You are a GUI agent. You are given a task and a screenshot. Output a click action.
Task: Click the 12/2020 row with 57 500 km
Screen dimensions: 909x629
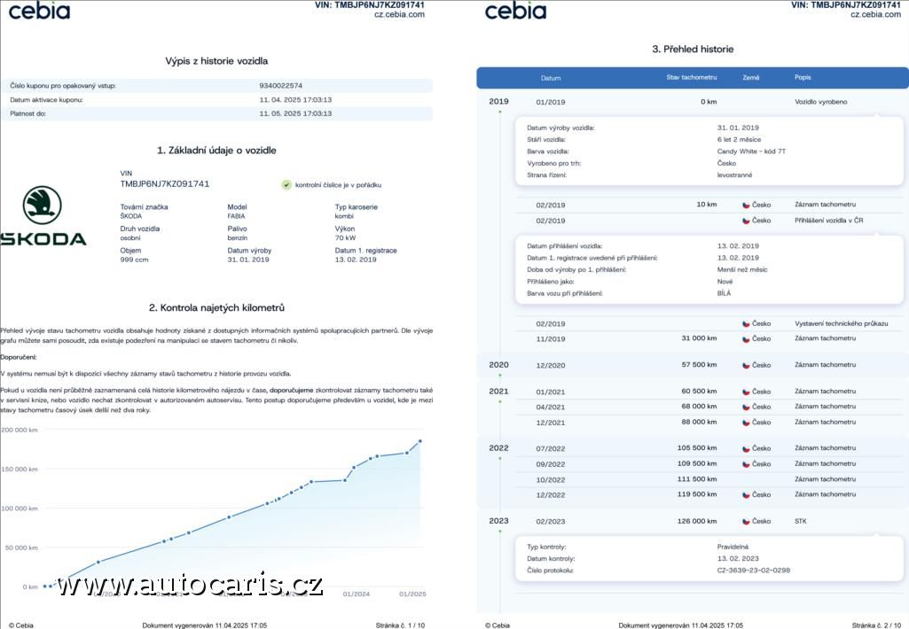(710, 366)
